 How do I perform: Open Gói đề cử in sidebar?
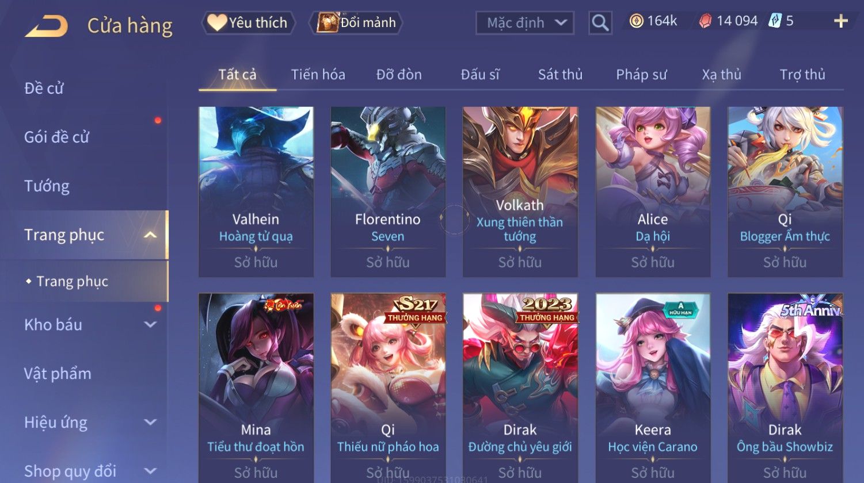pyautogui.click(x=56, y=137)
